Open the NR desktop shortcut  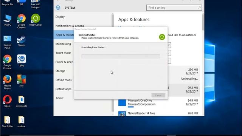(21, 2)
